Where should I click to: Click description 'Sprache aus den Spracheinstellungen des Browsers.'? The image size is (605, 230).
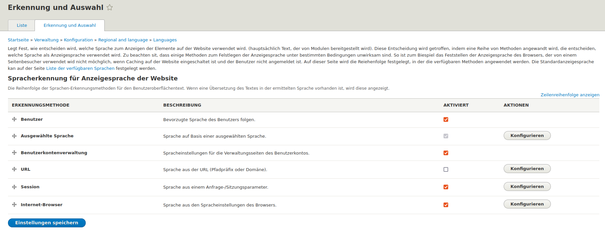(x=220, y=205)
